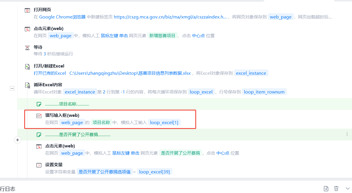Click the 打开网页 step browser icon
Screen dimensions: 352x193
click(x=27, y=10)
